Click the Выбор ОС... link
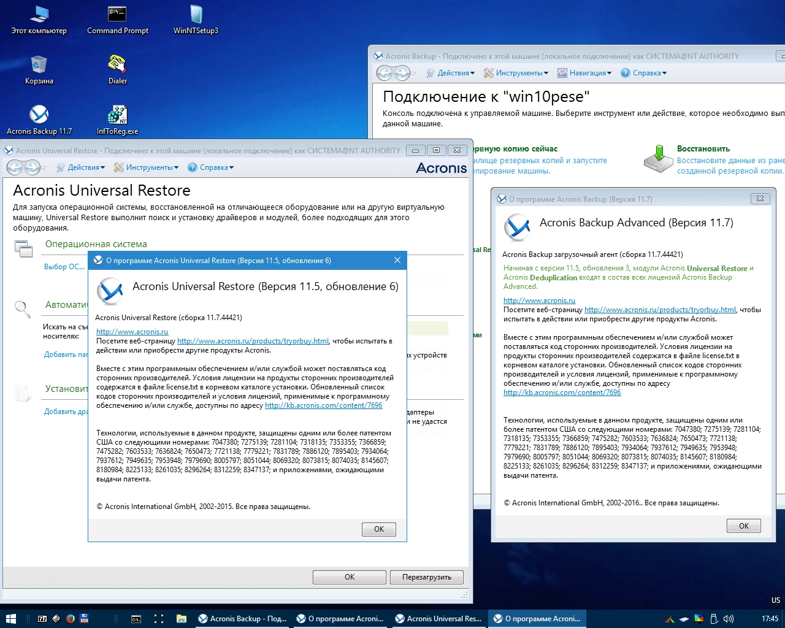785x628 pixels. click(64, 267)
